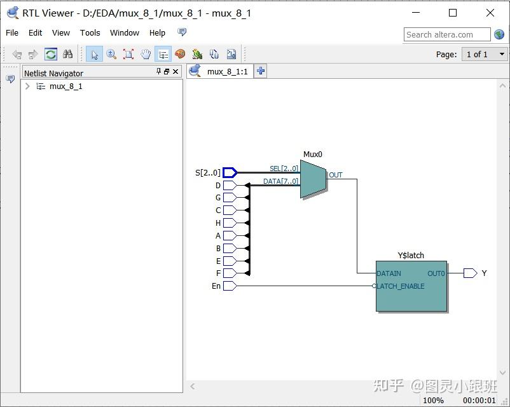
Task: Open the Bird's Eye View icon
Action: [198, 54]
